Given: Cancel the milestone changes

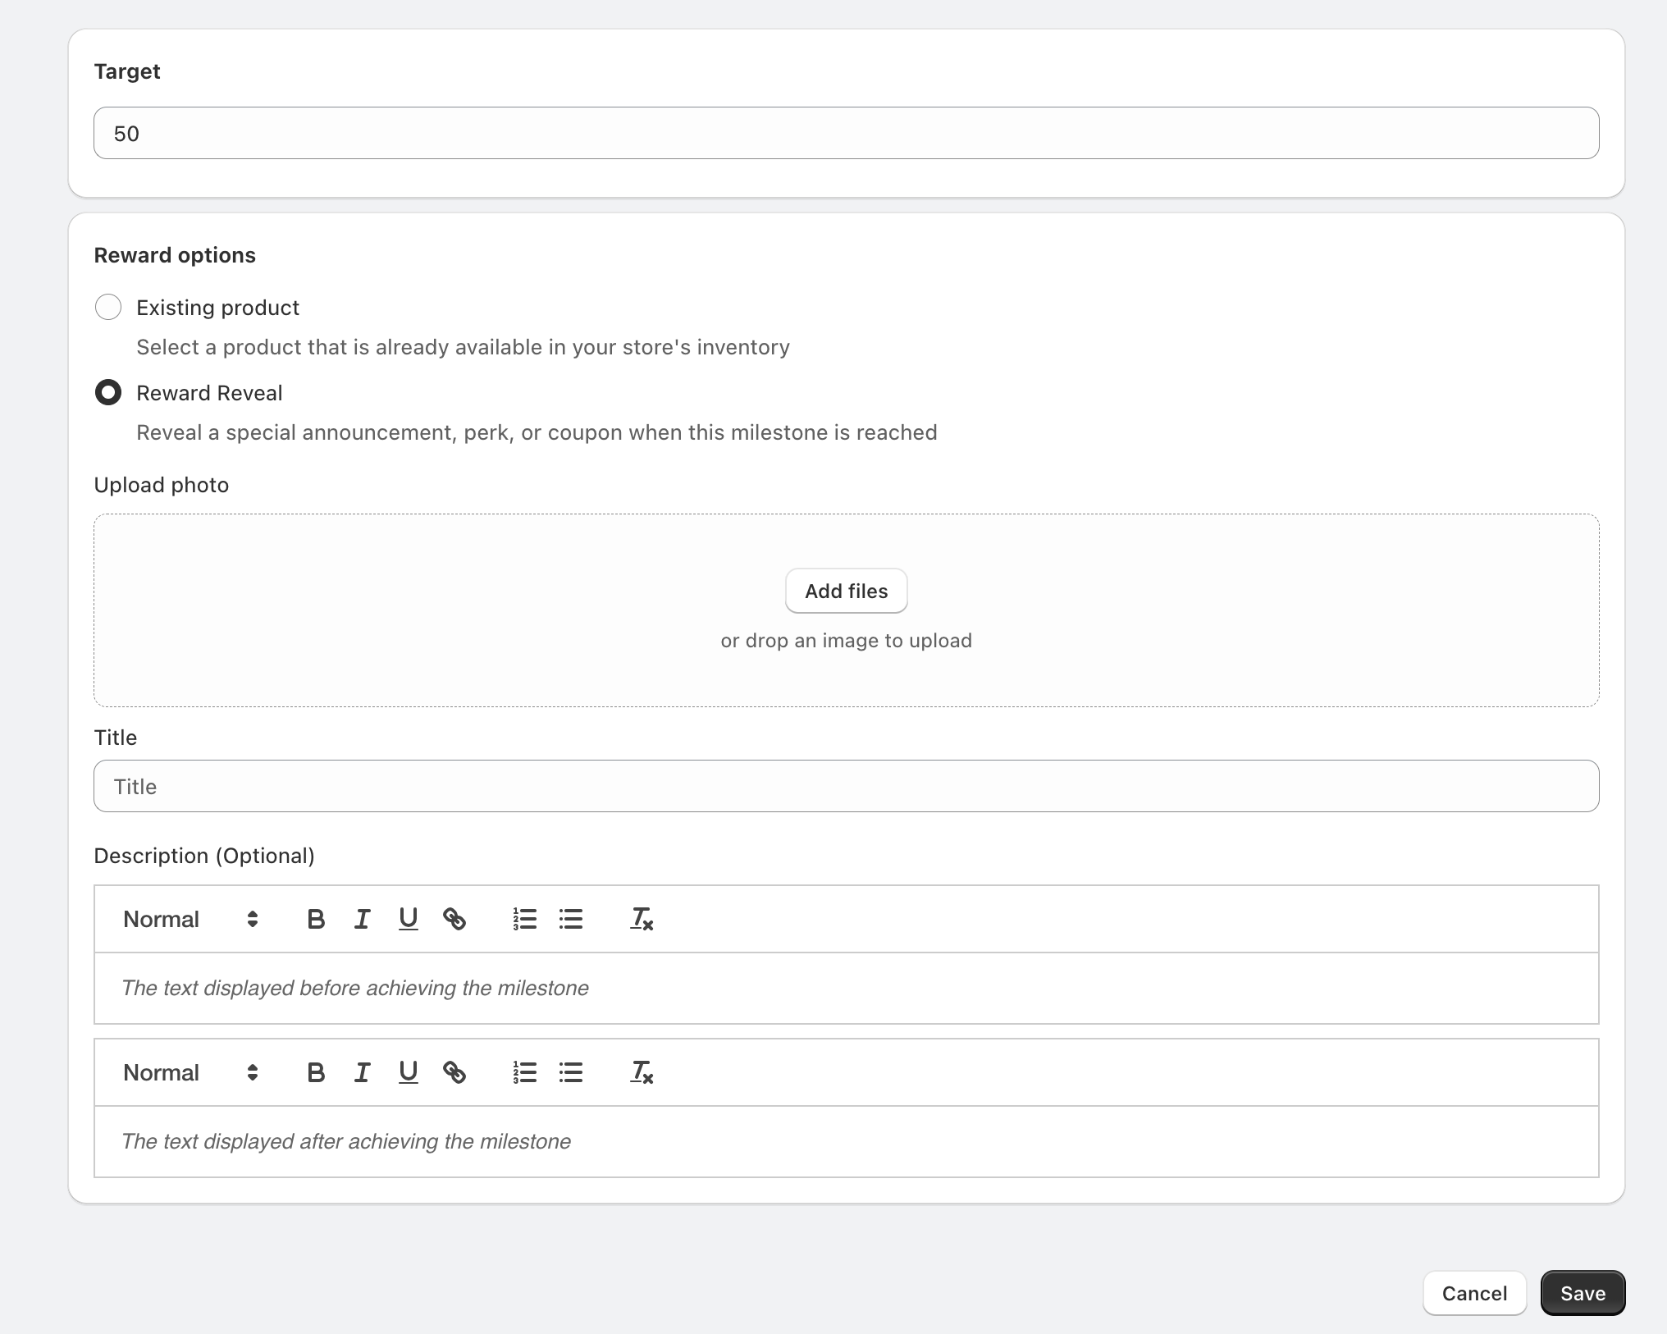Looking at the screenshot, I should point(1474,1293).
